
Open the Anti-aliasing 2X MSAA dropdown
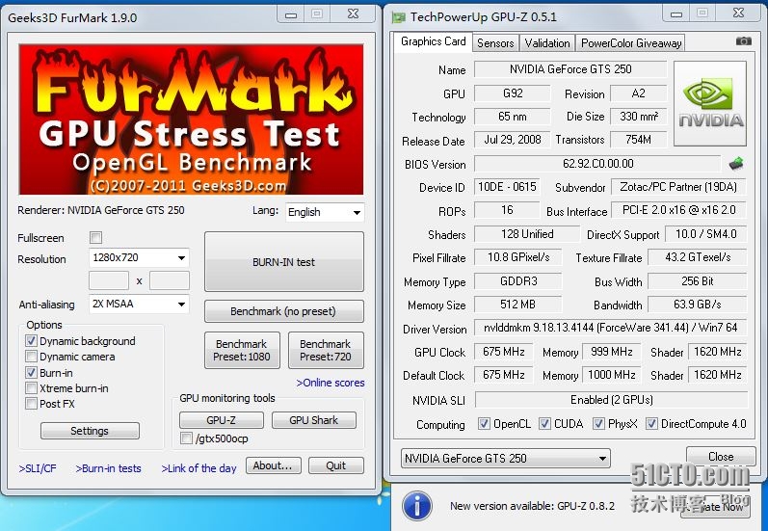tap(139, 304)
